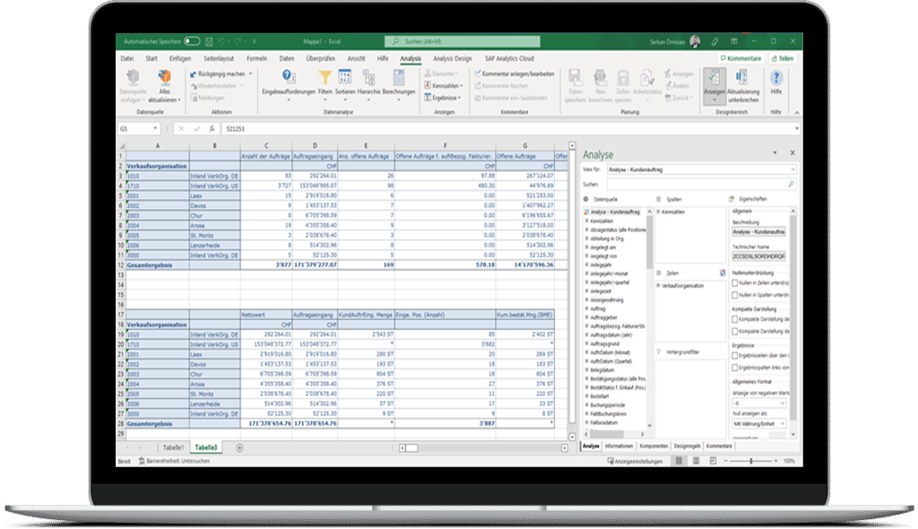Click the Aktualisierung unterbrechen icon
The image size is (918, 529).
(741, 77)
